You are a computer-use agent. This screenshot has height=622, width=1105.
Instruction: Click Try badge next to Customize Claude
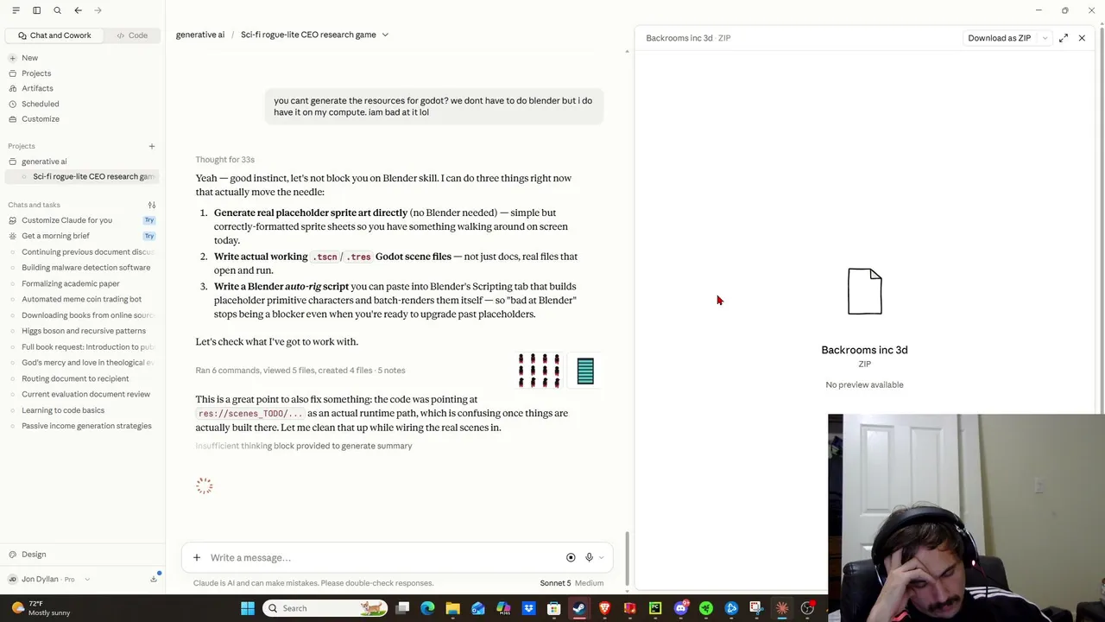(149, 220)
